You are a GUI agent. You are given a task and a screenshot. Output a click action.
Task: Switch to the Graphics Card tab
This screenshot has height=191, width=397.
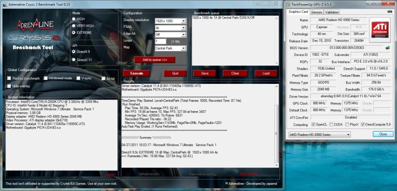click(x=298, y=12)
